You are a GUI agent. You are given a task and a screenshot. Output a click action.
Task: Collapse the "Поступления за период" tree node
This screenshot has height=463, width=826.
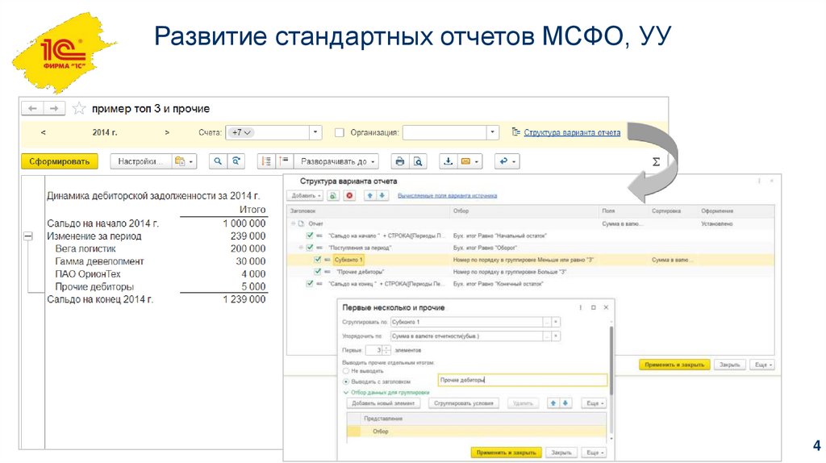pos(302,248)
